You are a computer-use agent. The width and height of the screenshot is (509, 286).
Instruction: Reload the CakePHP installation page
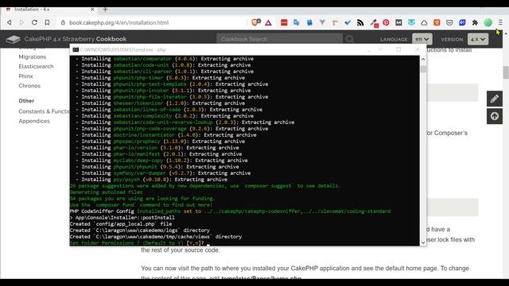[34, 22]
